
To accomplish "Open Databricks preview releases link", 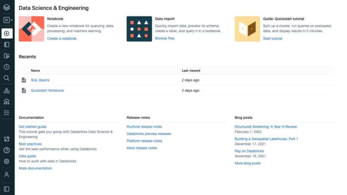I will [149, 134].
